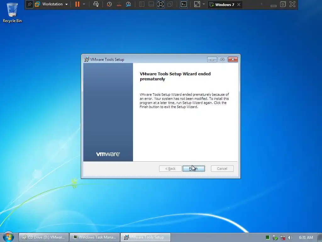Minimize the VMware Tools Setup dialog

[212, 60]
